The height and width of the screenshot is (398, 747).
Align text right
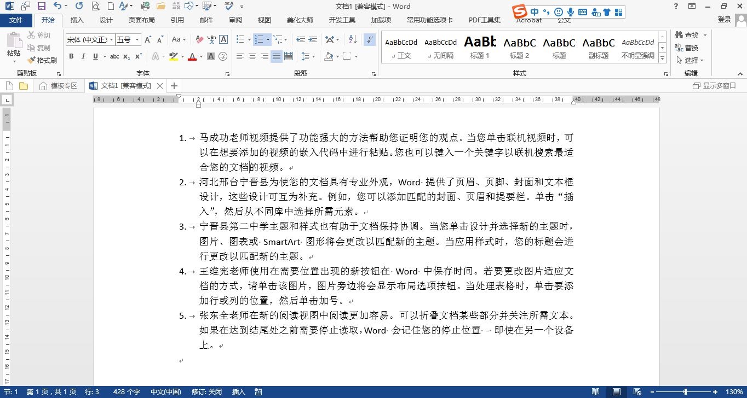(x=265, y=56)
